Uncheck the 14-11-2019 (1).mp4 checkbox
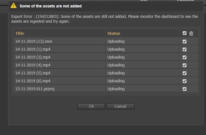The width and height of the screenshot is (206, 135). (x=185, y=49)
